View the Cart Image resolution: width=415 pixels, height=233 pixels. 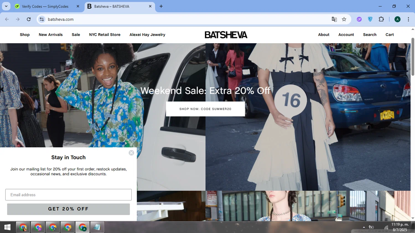click(390, 35)
